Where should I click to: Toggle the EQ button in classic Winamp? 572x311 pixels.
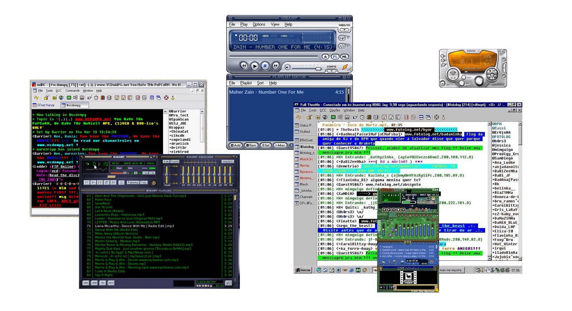pyautogui.click(x=146, y=173)
